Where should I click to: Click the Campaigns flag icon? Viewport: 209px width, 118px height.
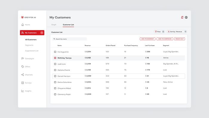click(22, 58)
